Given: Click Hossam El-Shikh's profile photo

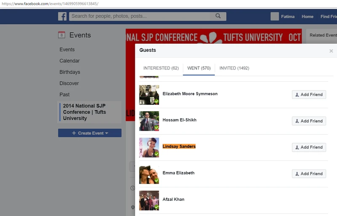Looking at the screenshot, I should pos(149,121).
